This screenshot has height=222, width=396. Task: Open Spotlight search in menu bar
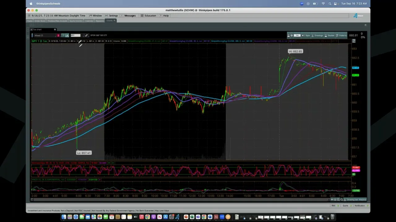[330, 4]
